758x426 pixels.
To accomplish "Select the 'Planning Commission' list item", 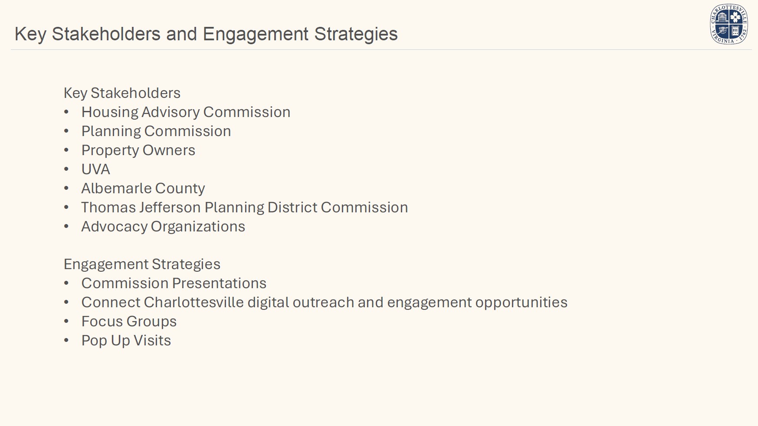I will (156, 131).
